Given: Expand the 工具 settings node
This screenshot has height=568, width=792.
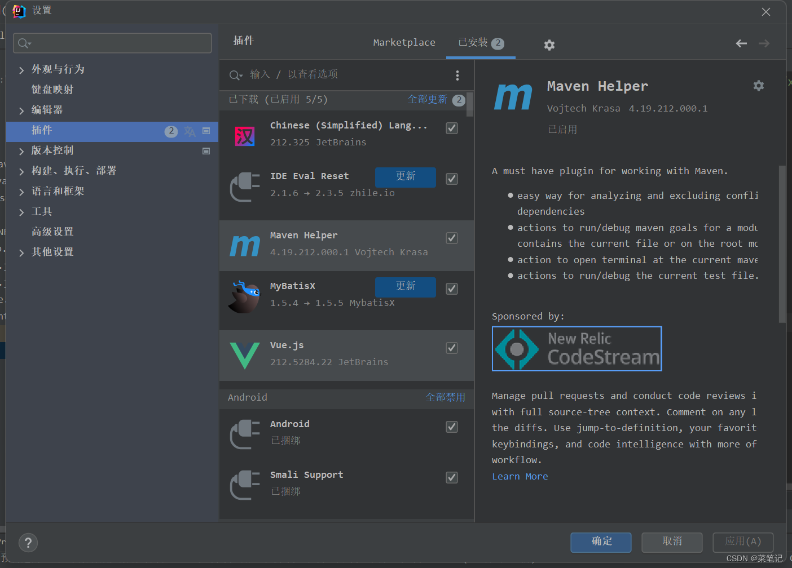Looking at the screenshot, I should coord(21,212).
